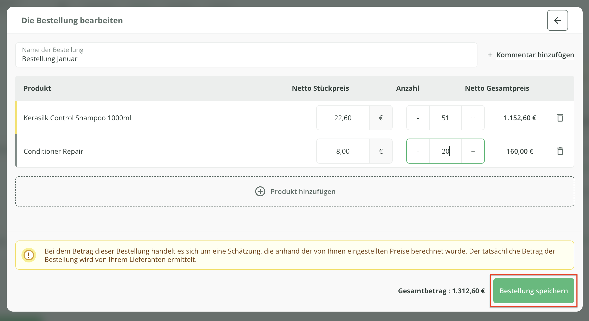This screenshot has height=321, width=589.
Task: Click the plus icon beside Kommentar hinzufügen
Action: (x=490, y=55)
